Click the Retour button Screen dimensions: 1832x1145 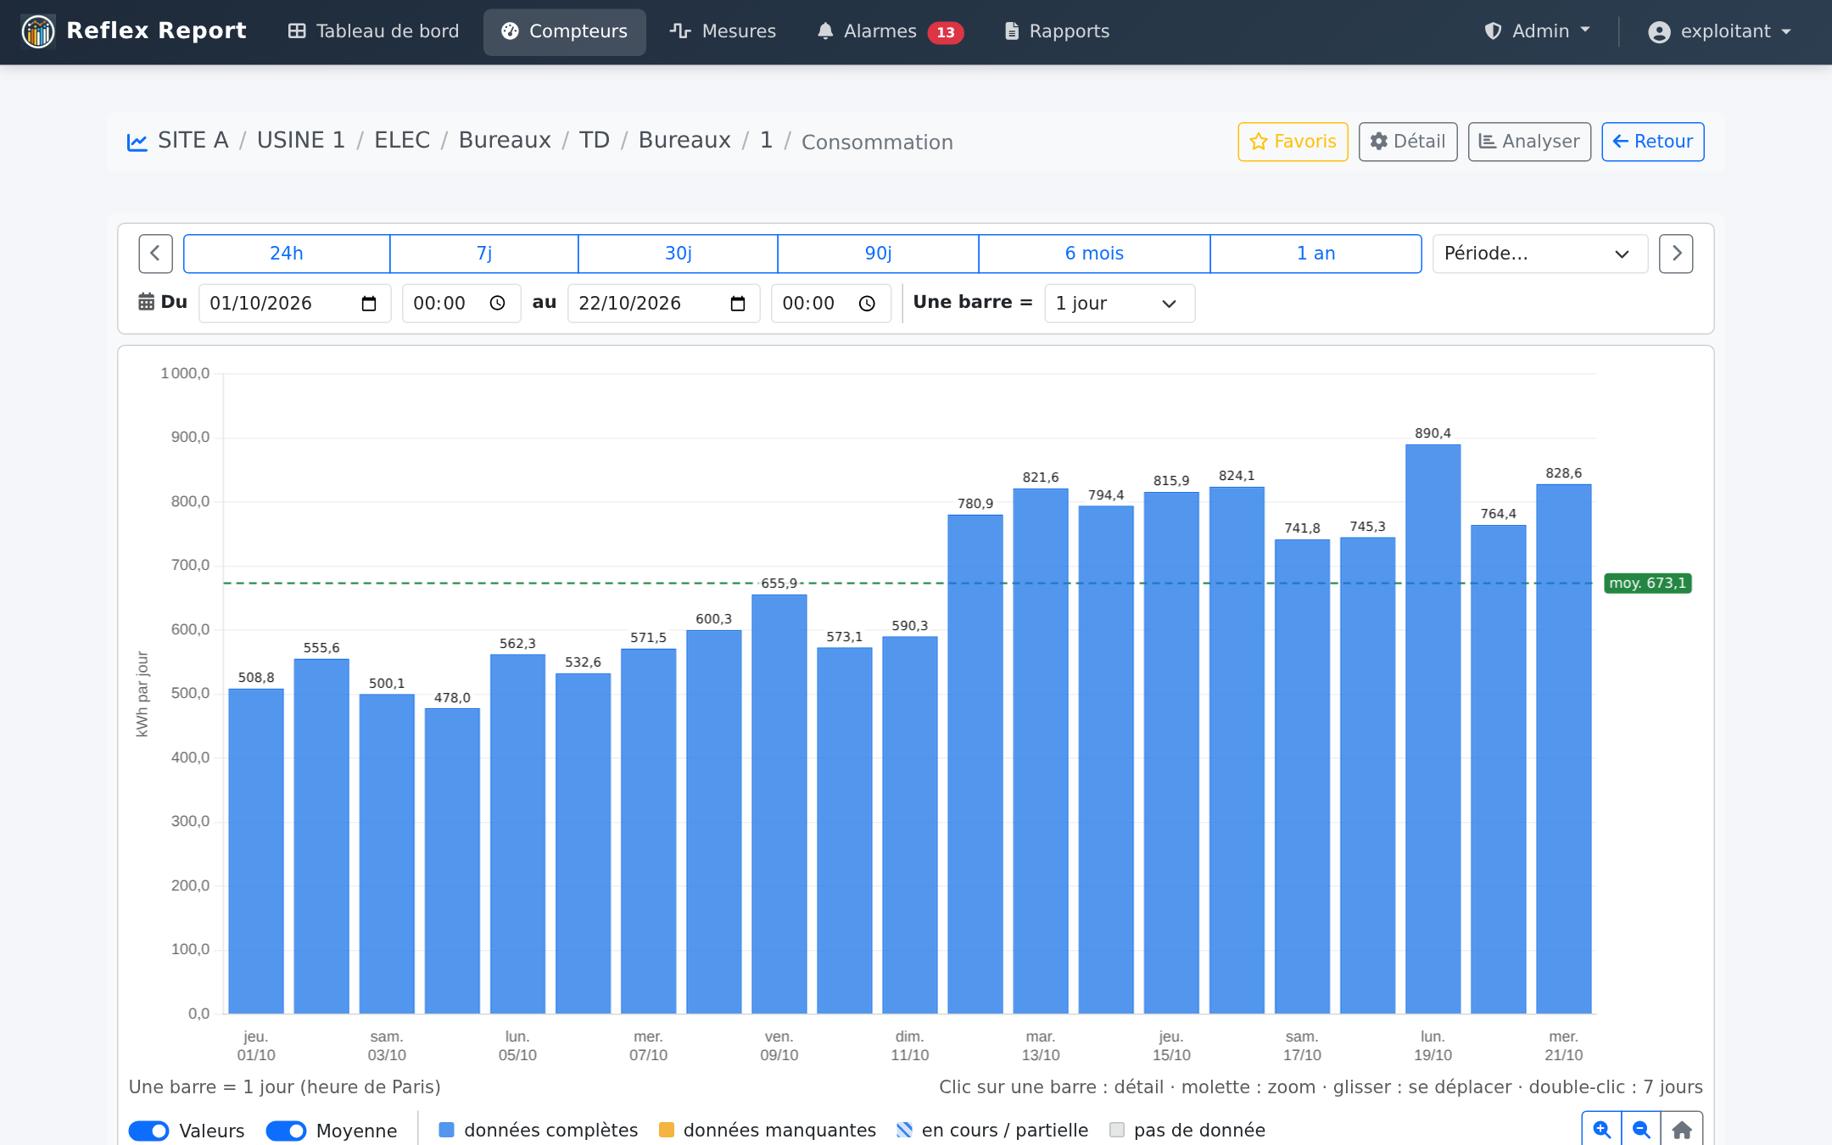point(1653,142)
